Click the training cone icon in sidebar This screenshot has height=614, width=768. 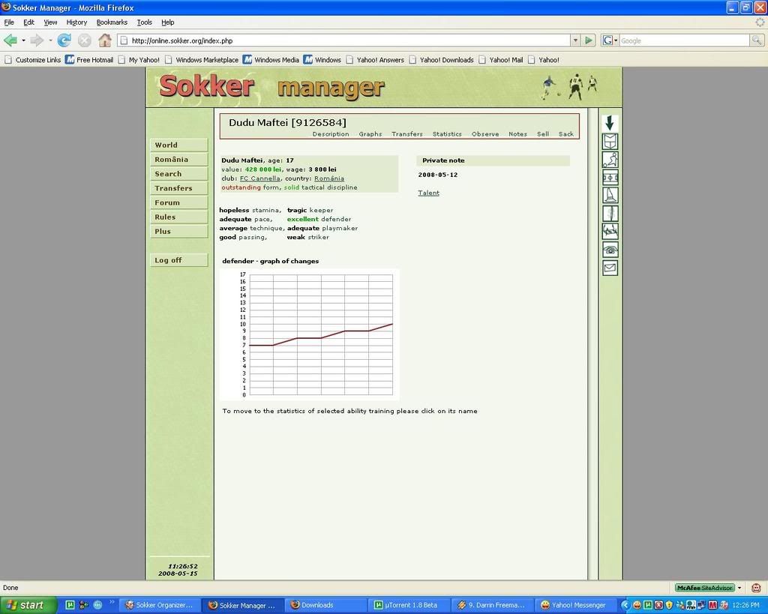610,196
